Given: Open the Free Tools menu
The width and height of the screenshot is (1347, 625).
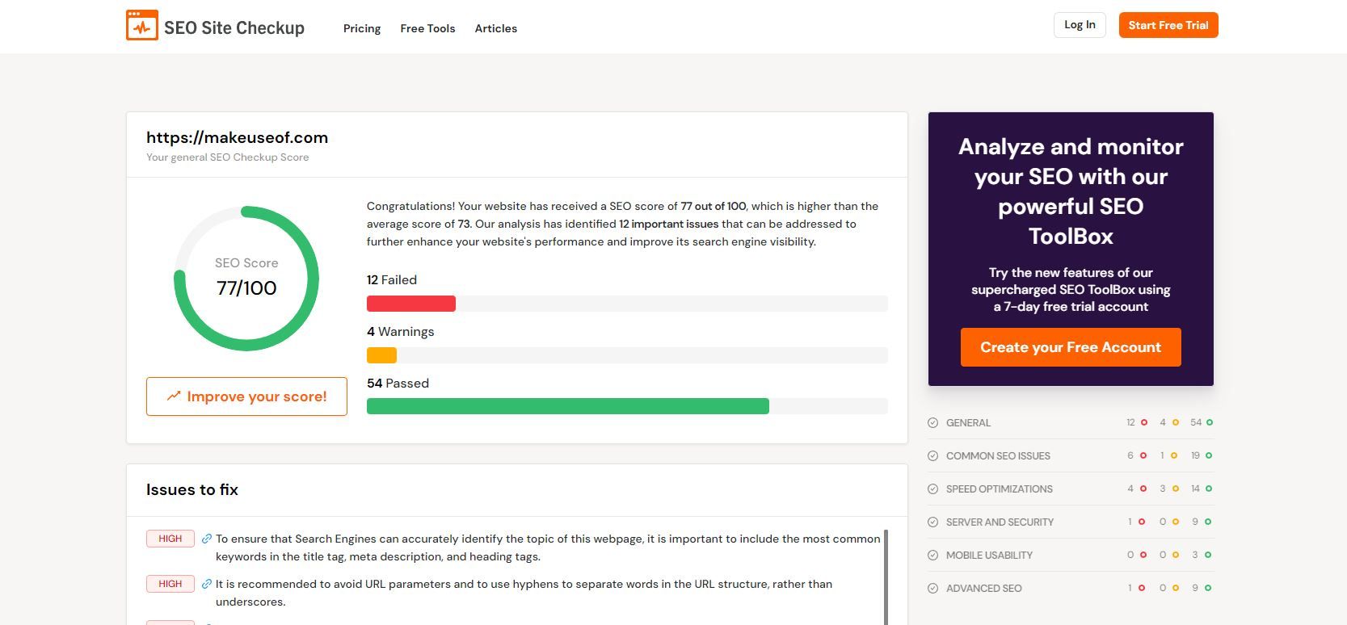Looking at the screenshot, I should tap(427, 28).
